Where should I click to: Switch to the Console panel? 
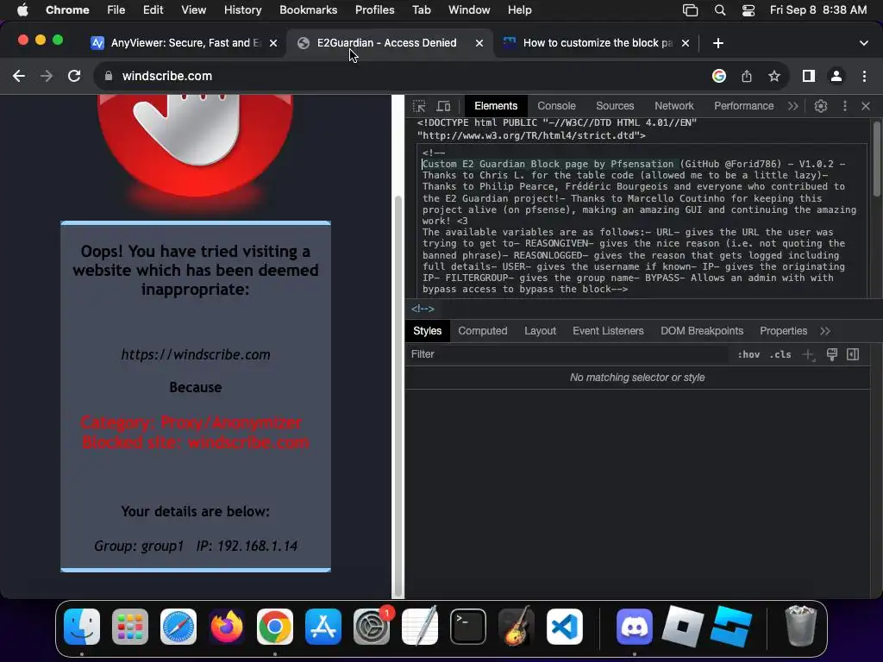coord(556,106)
